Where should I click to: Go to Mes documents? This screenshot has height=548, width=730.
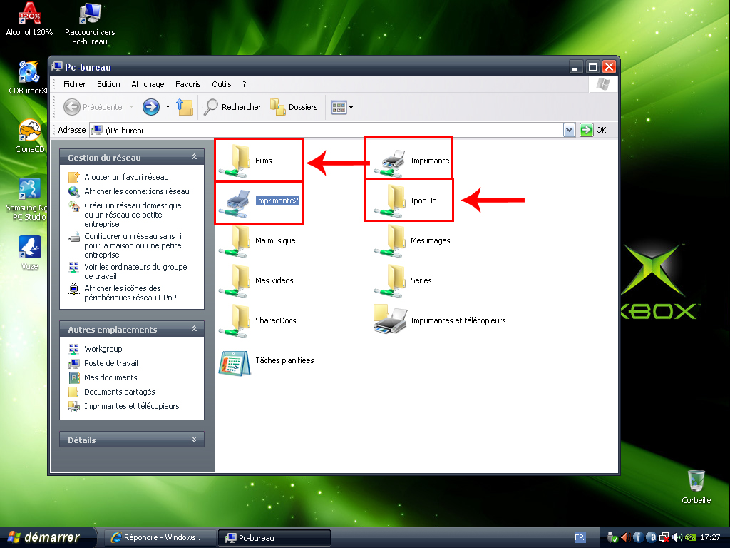point(103,377)
